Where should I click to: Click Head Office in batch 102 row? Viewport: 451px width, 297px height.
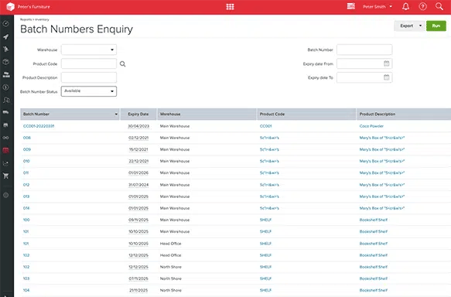pyautogui.click(x=170, y=255)
